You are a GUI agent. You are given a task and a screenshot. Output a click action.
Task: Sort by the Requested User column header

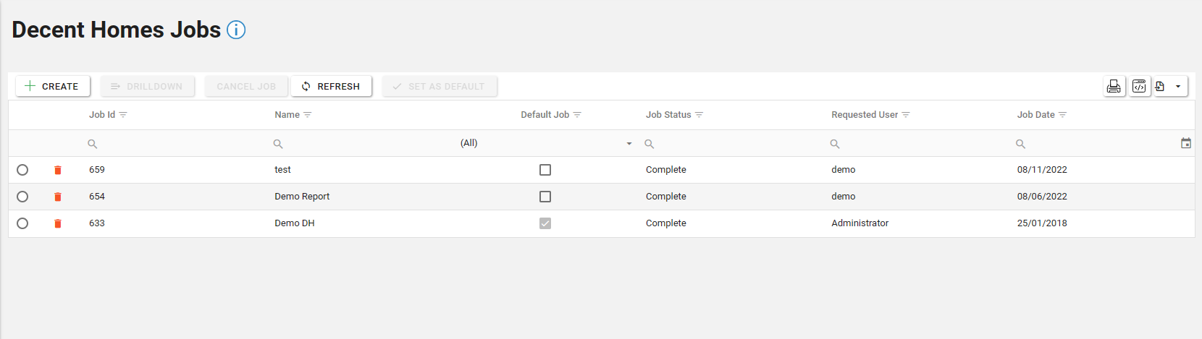[x=864, y=115]
